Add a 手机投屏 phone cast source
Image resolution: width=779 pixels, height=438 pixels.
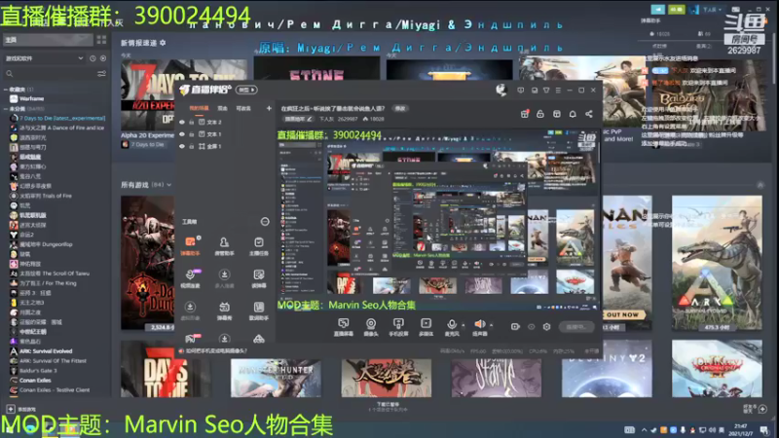398,327
